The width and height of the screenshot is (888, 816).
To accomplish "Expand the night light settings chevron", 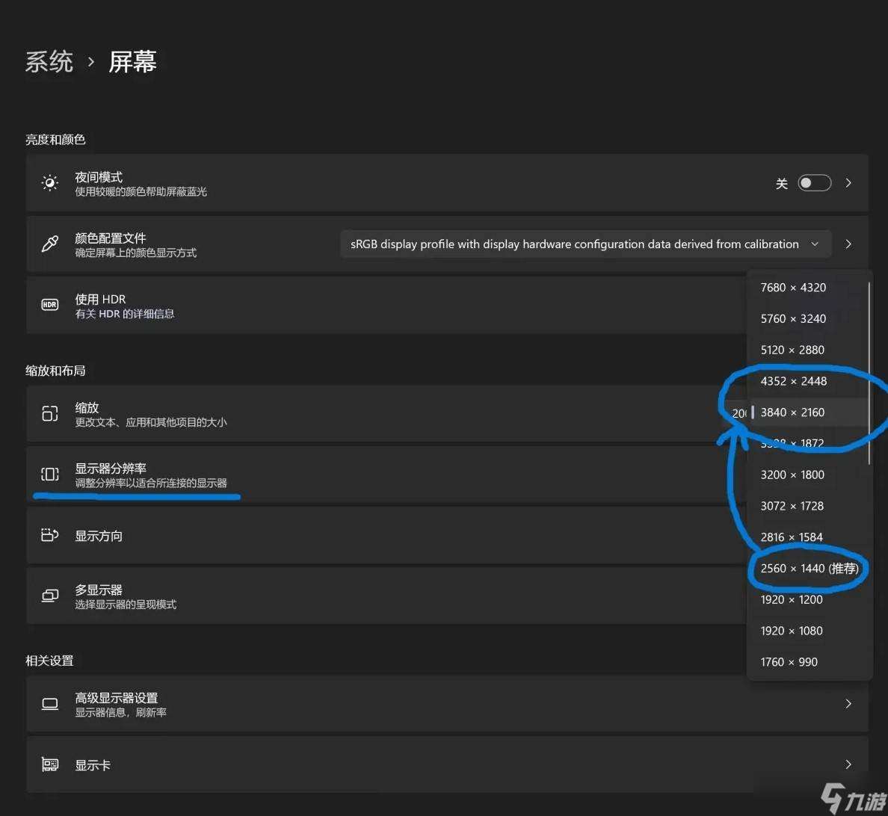I will click(848, 183).
